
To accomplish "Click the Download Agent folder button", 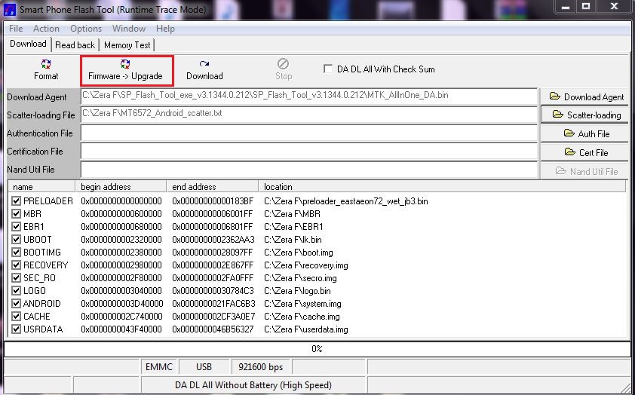I will click(584, 97).
